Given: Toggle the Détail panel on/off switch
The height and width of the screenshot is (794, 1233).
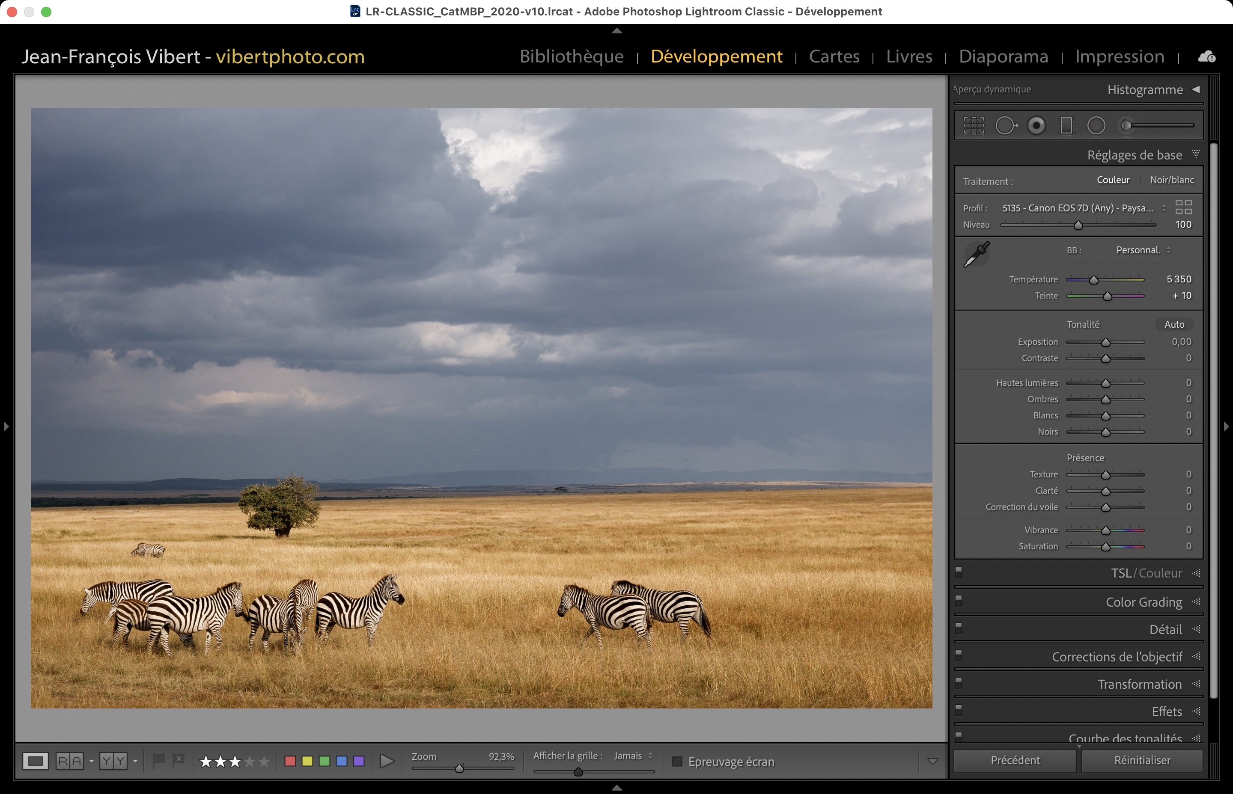Looking at the screenshot, I should pos(959,628).
